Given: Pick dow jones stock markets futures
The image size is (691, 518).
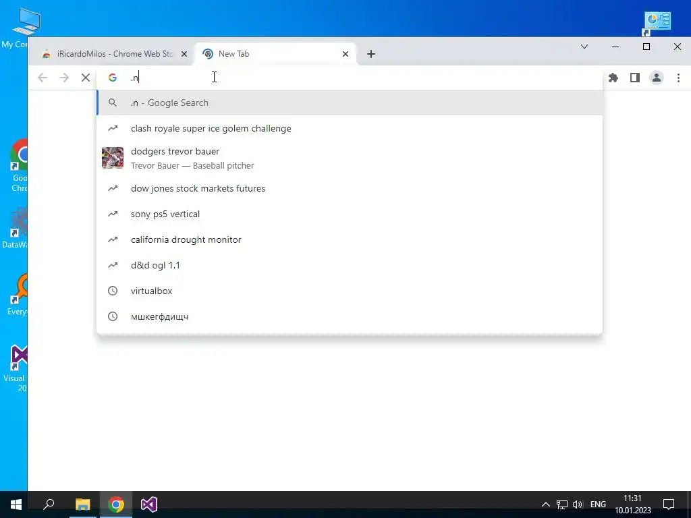Looking at the screenshot, I should (350, 189).
